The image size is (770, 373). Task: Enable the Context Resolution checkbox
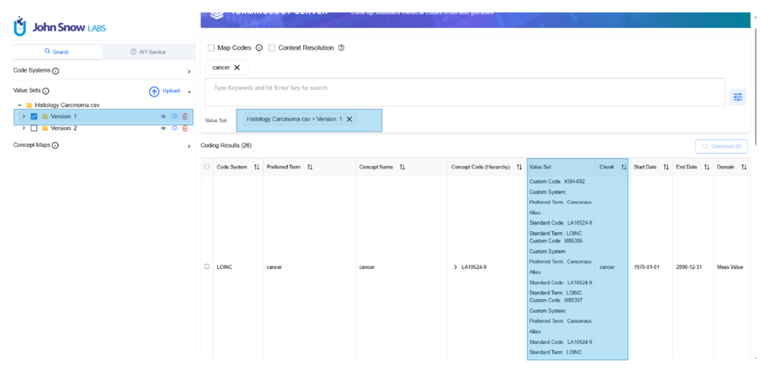tap(272, 48)
